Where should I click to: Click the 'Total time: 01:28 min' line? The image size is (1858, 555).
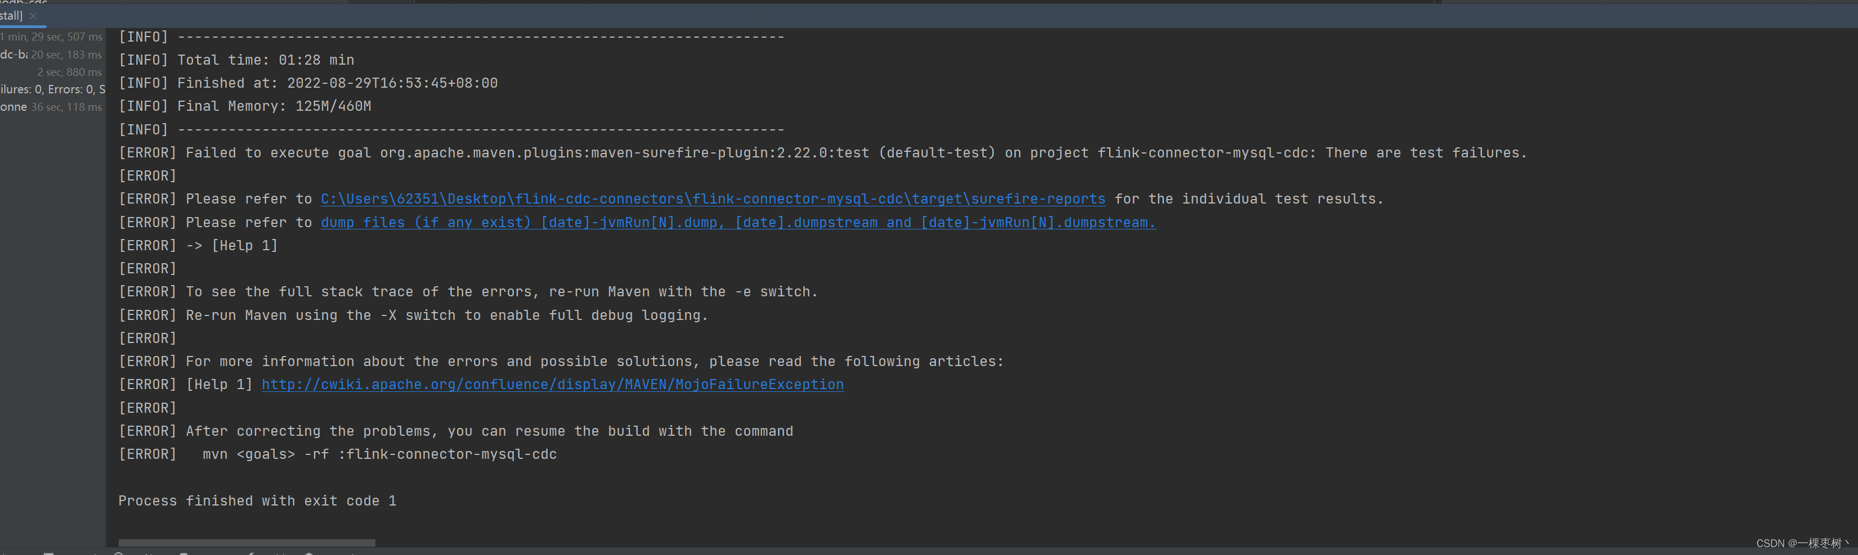click(236, 61)
